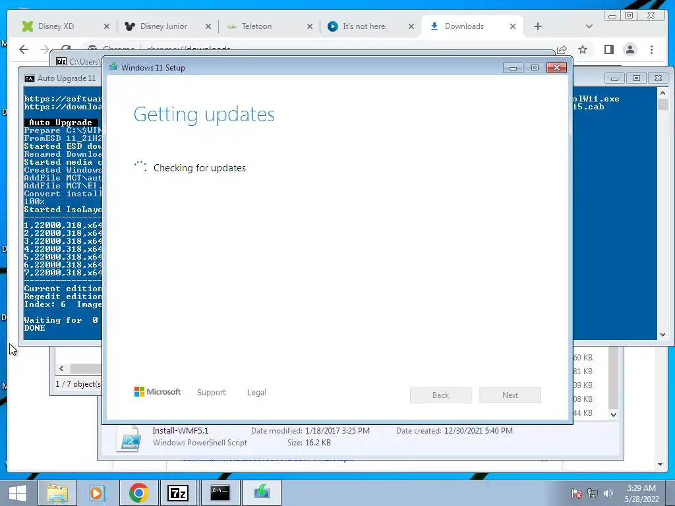Close the It's not here tab
Viewport: 675px width, 506px height.
point(411,26)
